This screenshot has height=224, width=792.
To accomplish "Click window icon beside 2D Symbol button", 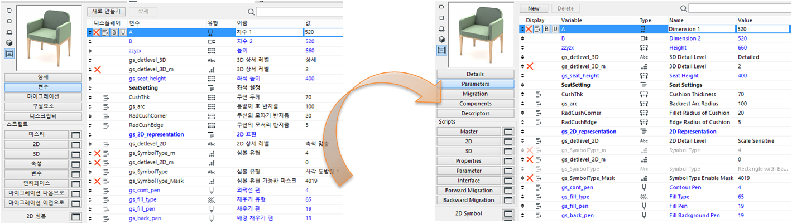I will pos(508,213).
